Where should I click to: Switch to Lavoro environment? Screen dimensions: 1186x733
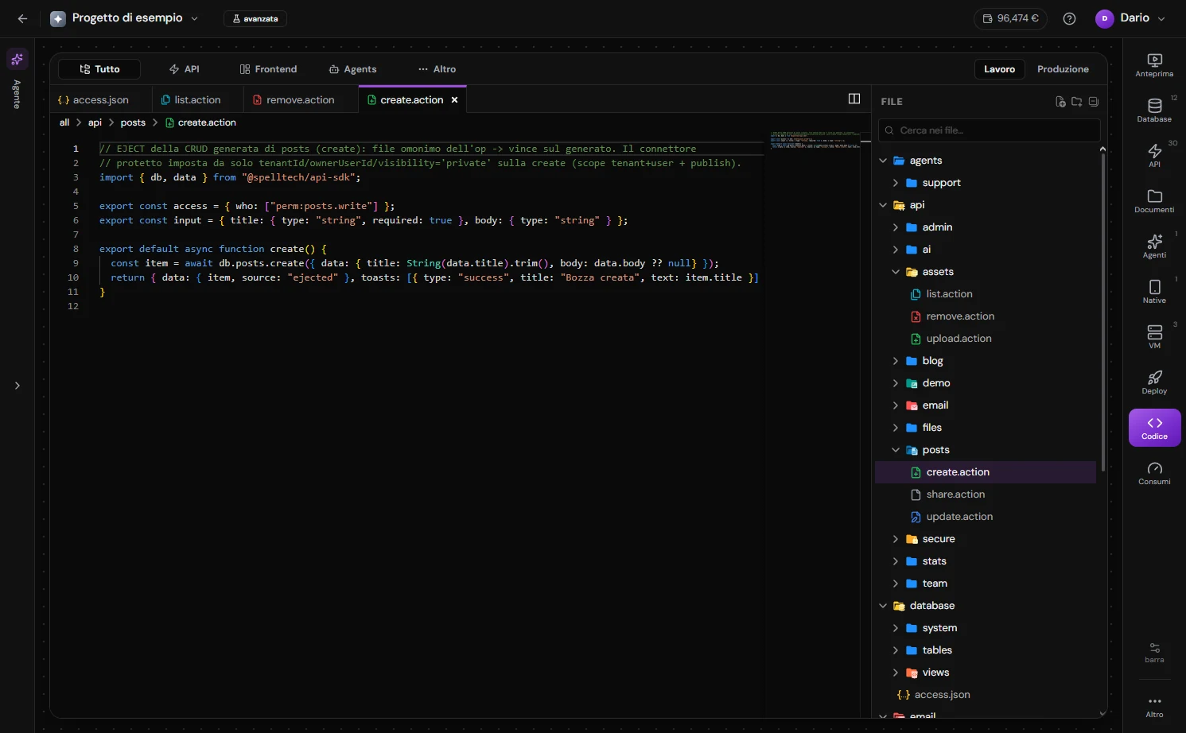999,69
